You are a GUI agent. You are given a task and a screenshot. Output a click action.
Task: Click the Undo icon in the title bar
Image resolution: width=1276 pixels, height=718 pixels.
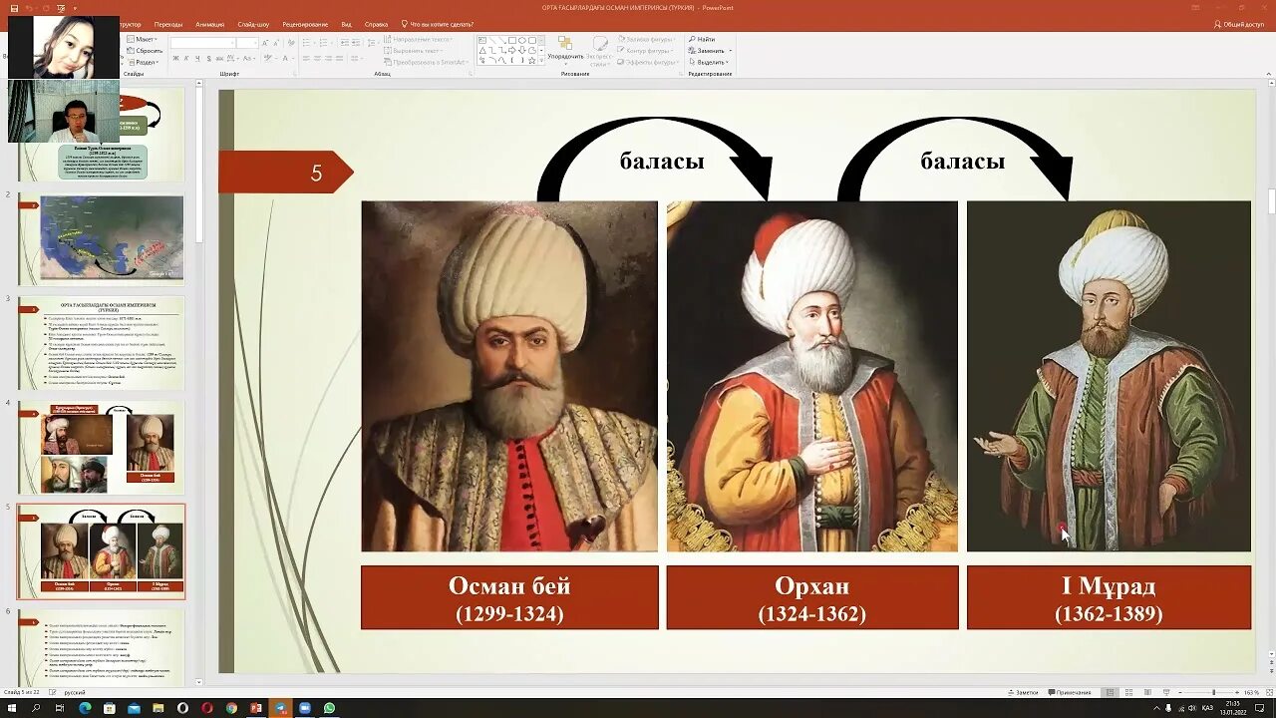pyautogui.click(x=30, y=8)
